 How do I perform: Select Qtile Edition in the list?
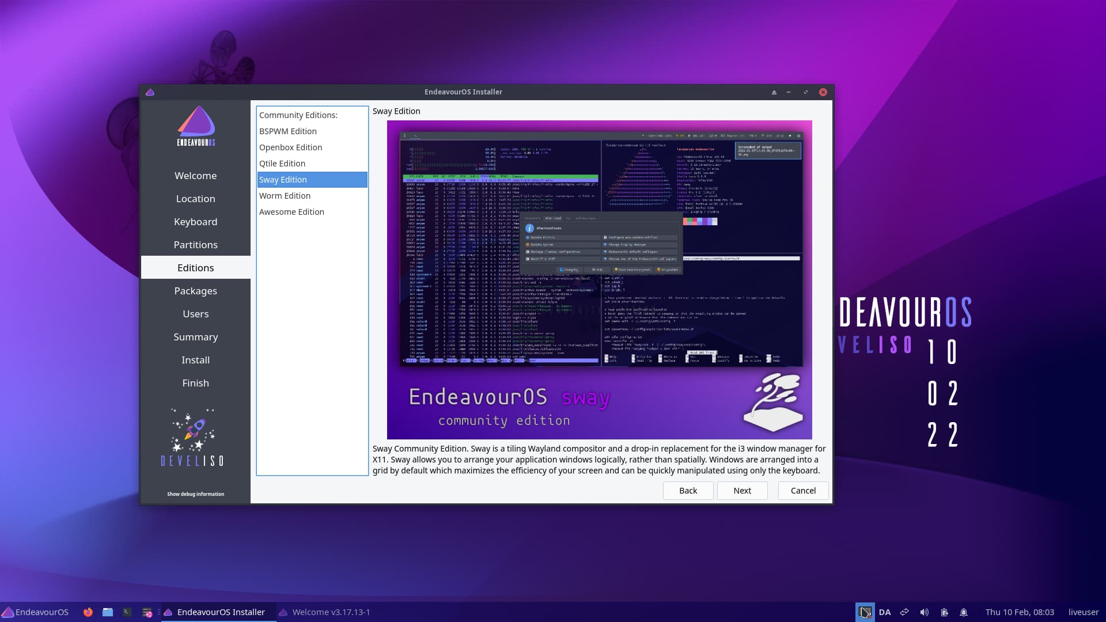pyautogui.click(x=312, y=164)
